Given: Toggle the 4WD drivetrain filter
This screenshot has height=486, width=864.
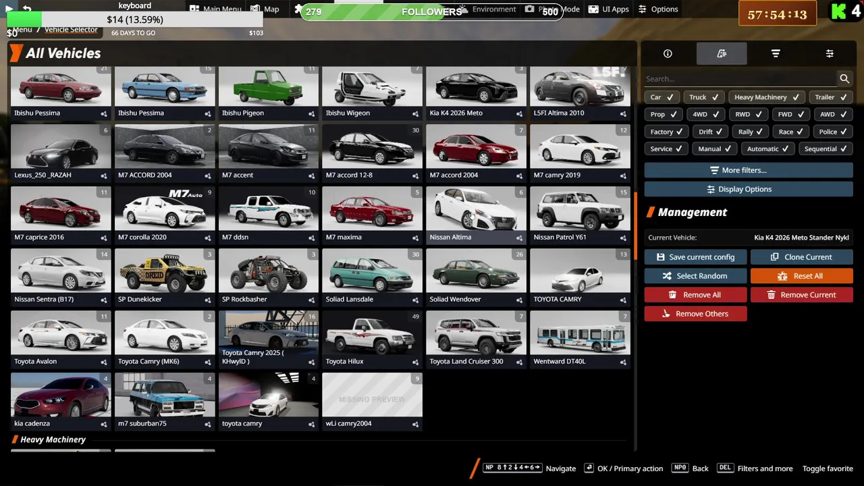Looking at the screenshot, I should (706, 114).
